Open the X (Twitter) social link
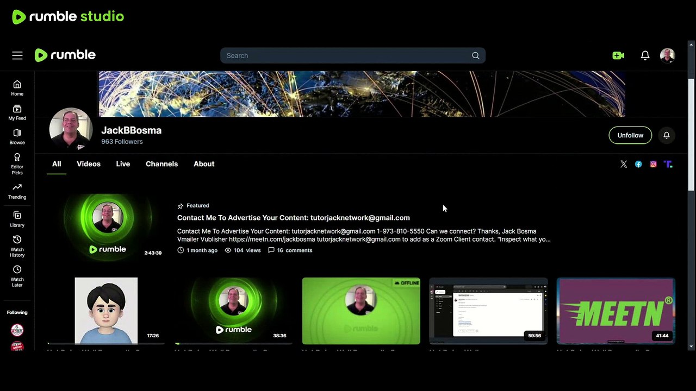 coord(624,164)
